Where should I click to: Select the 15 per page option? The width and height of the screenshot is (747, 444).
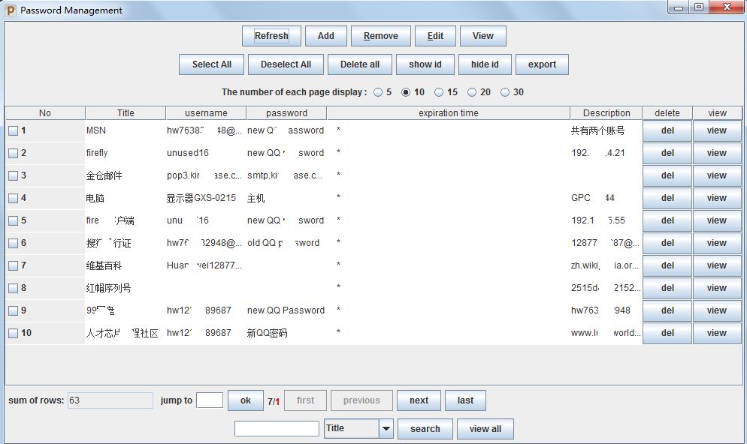pyautogui.click(x=439, y=92)
